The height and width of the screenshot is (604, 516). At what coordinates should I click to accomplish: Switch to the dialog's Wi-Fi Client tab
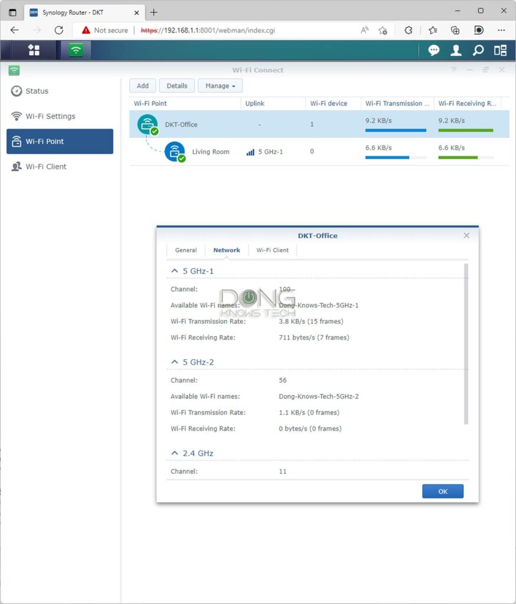[x=272, y=250]
